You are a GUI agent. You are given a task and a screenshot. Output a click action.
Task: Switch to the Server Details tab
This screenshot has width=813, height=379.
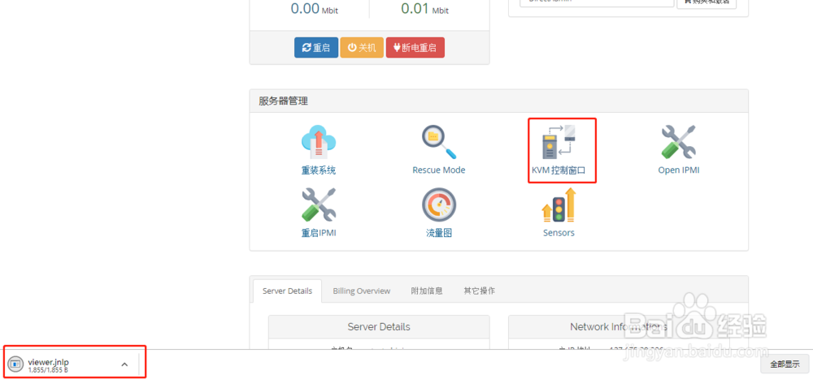click(287, 291)
